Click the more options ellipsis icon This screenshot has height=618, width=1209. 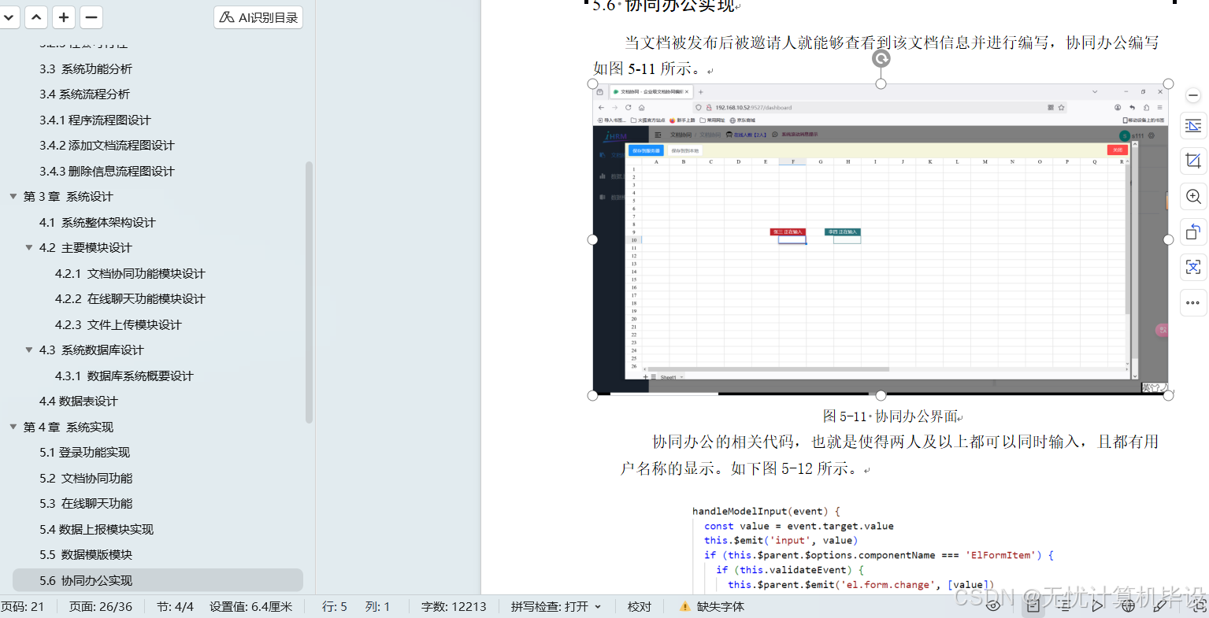(1192, 302)
